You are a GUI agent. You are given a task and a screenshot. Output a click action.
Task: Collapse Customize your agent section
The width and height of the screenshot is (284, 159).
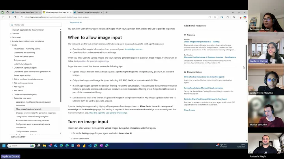point(13,98)
